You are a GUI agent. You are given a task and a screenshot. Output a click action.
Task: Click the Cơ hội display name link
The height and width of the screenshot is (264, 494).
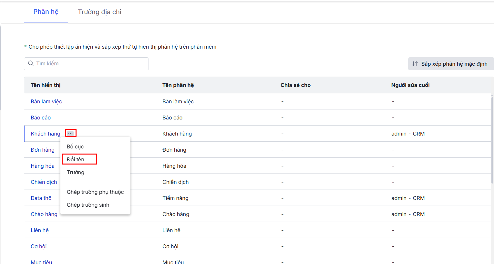[39, 246]
